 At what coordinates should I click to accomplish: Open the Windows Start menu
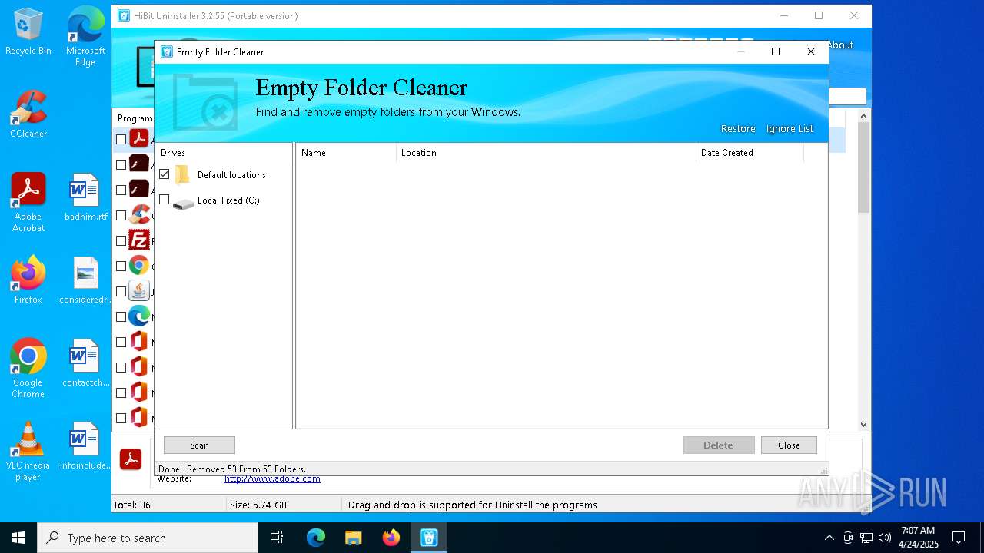pyautogui.click(x=18, y=538)
